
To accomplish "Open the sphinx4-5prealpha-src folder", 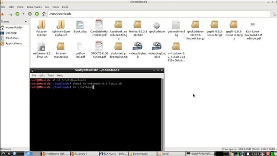I will pos(61,28).
